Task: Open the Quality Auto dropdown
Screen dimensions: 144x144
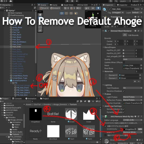Action: point(133,59)
